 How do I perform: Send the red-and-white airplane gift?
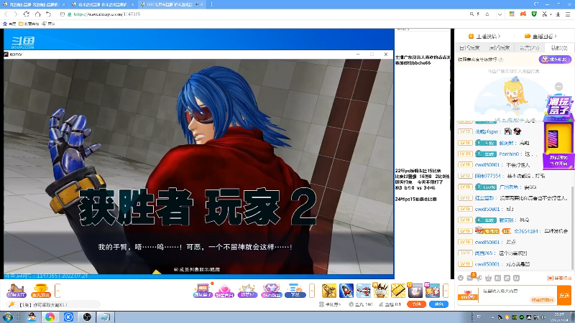coord(364,291)
